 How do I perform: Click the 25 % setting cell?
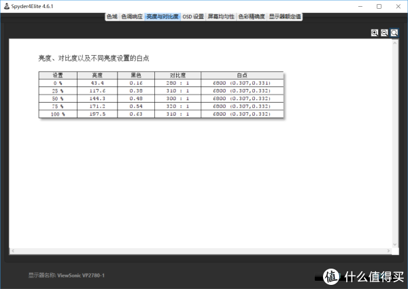click(58, 91)
